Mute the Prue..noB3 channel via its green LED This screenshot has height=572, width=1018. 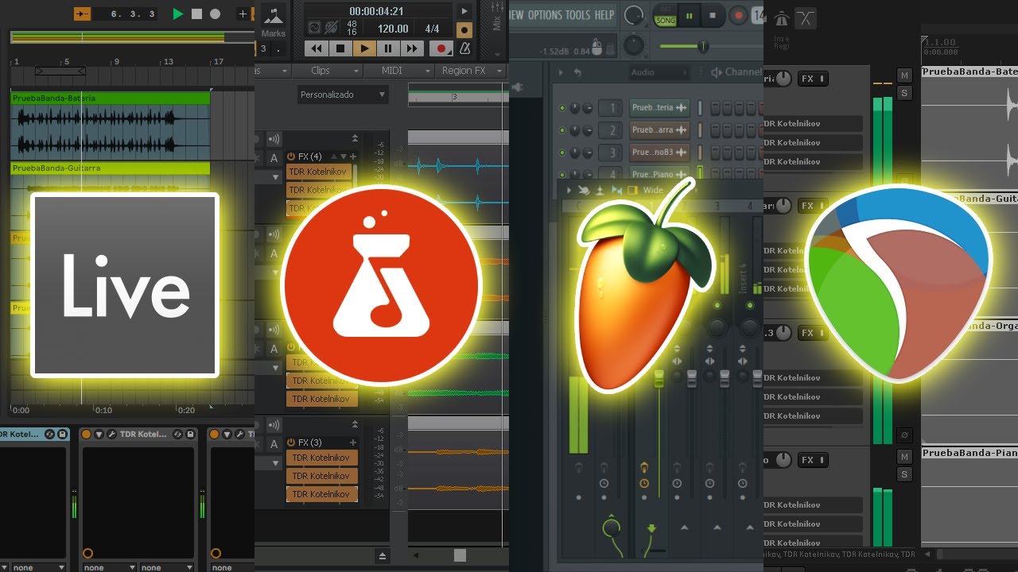pos(562,153)
